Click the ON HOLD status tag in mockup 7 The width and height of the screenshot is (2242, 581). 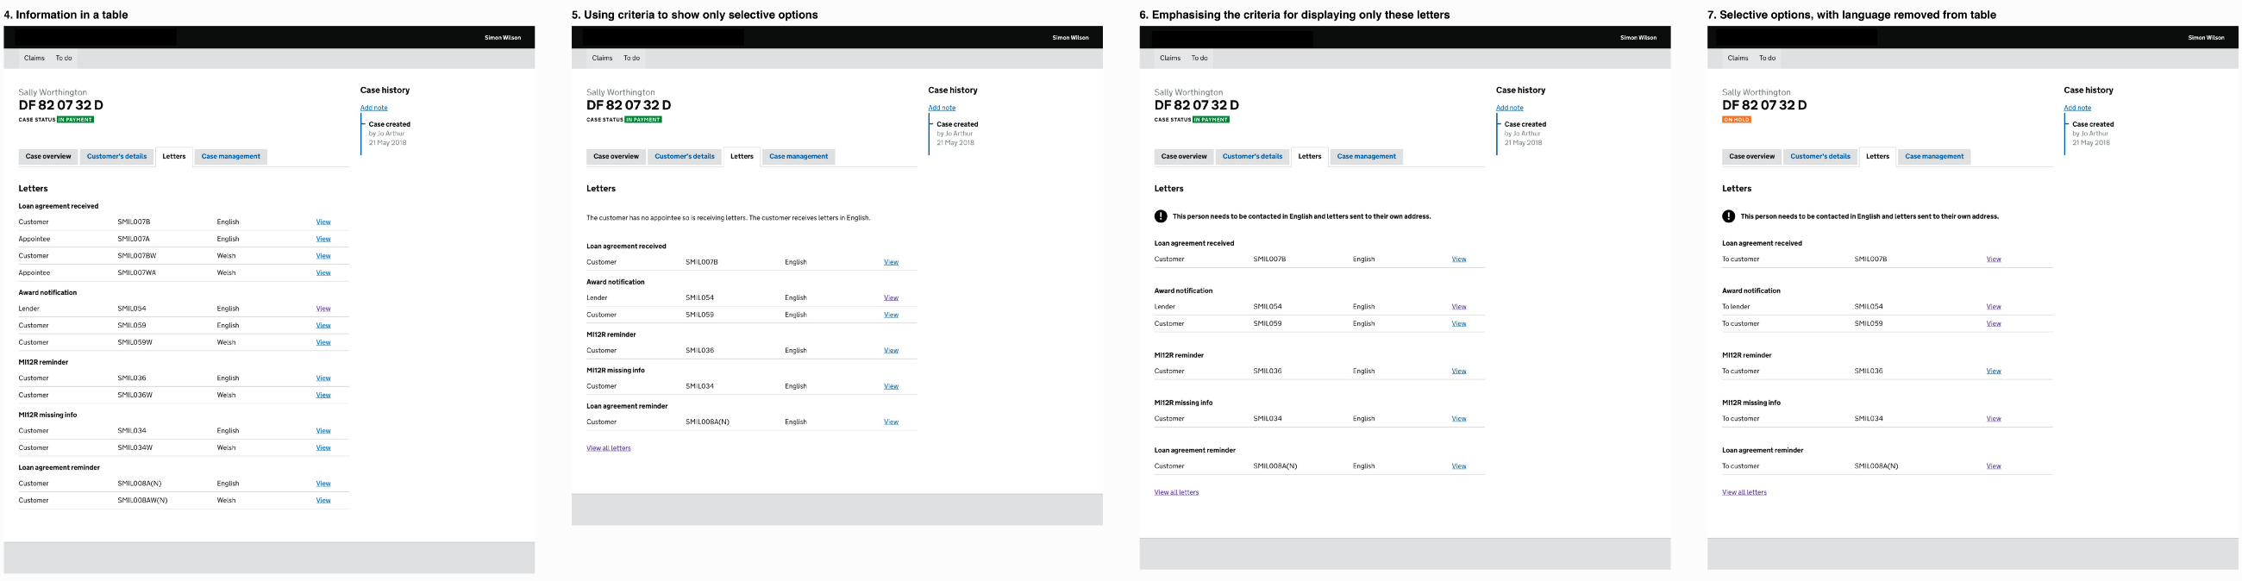click(x=1737, y=120)
